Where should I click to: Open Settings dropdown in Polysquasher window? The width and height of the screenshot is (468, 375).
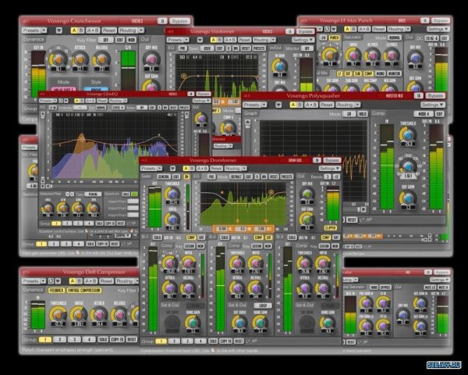click(x=433, y=105)
